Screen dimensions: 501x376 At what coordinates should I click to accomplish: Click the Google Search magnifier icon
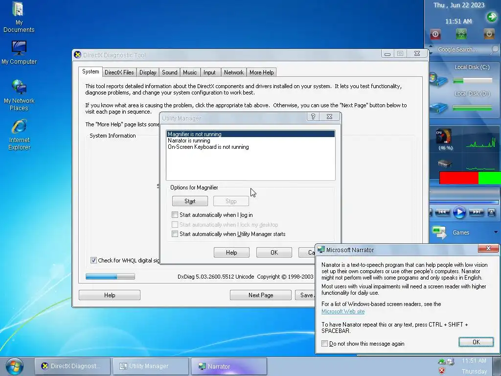[494, 49]
